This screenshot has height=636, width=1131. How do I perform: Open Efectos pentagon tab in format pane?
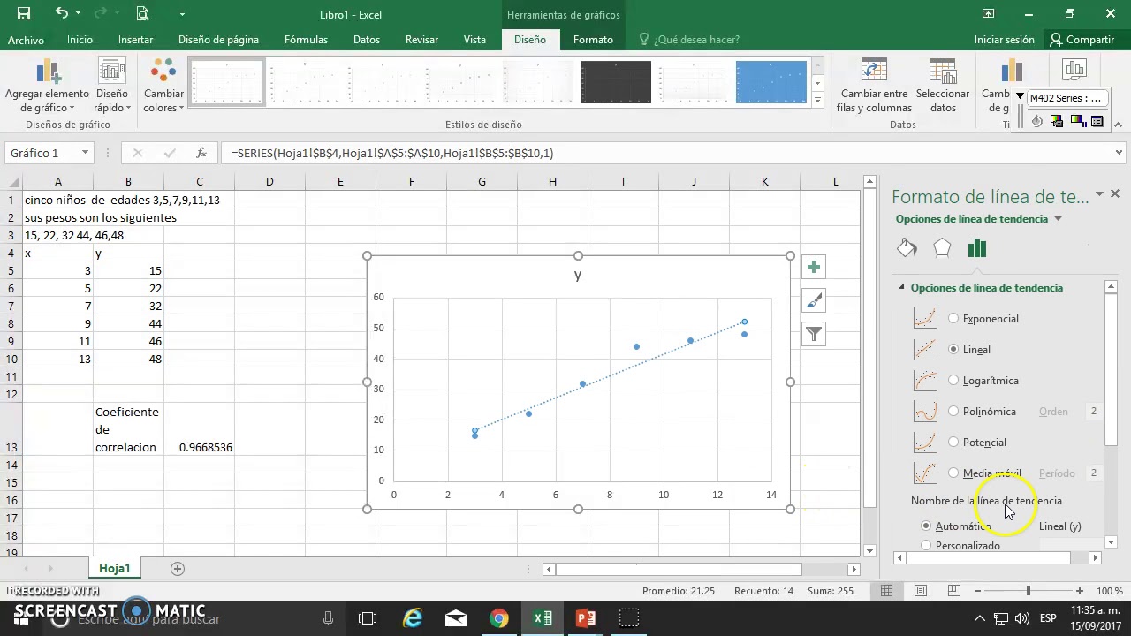[x=942, y=248]
